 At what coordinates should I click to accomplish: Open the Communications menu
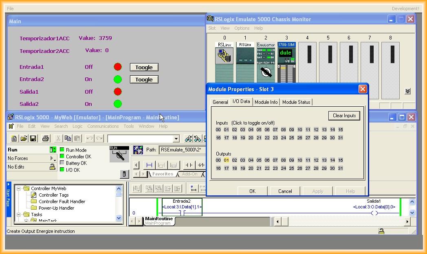tap(103, 126)
